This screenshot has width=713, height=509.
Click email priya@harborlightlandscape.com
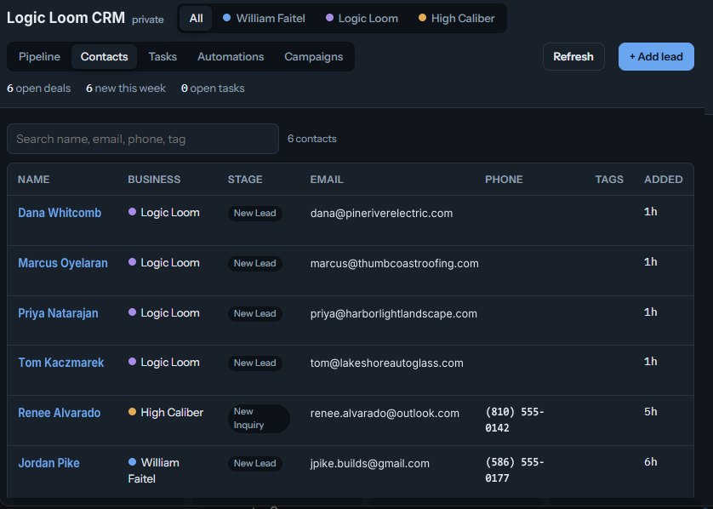point(394,313)
